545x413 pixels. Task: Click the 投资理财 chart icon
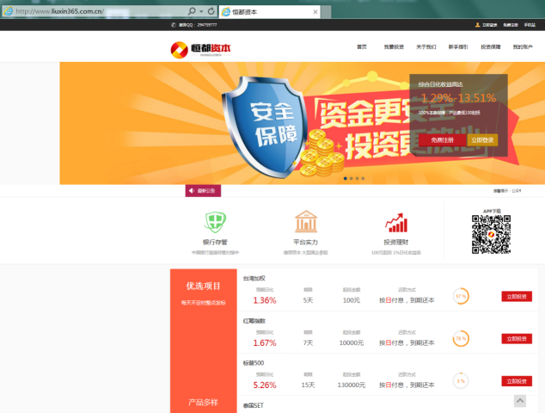pos(396,223)
